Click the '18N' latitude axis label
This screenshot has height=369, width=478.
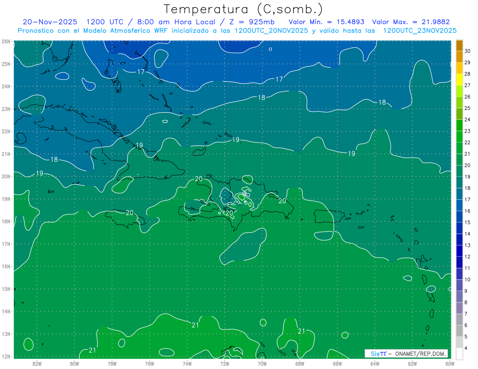6,221
